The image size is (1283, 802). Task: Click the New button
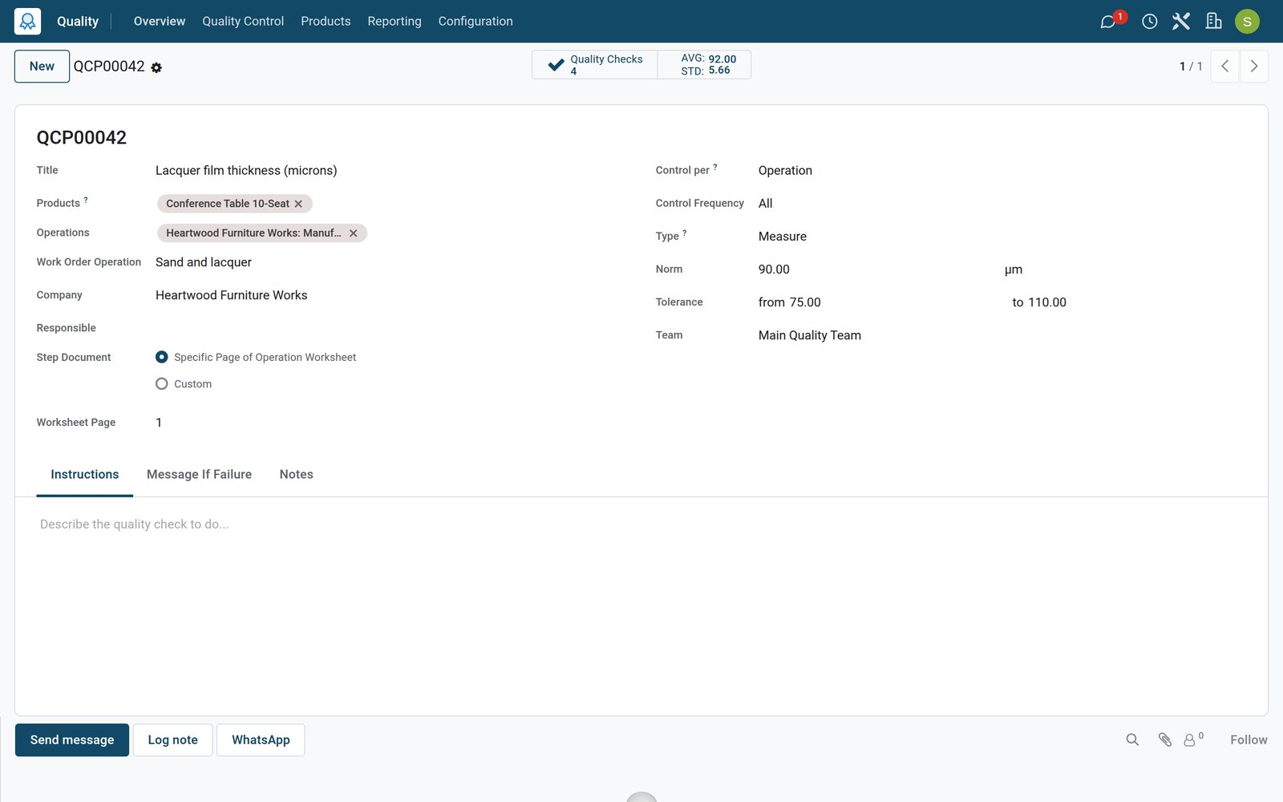(x=42, y=67)
